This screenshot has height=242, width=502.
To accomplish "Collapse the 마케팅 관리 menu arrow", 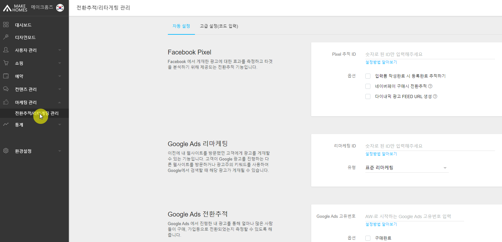I will coord(60,103).
